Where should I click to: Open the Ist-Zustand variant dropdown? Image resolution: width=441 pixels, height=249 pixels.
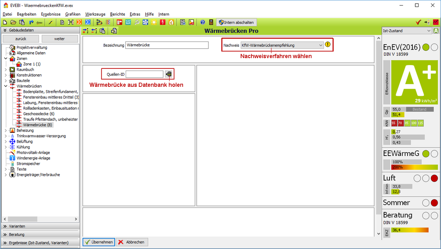429,31
